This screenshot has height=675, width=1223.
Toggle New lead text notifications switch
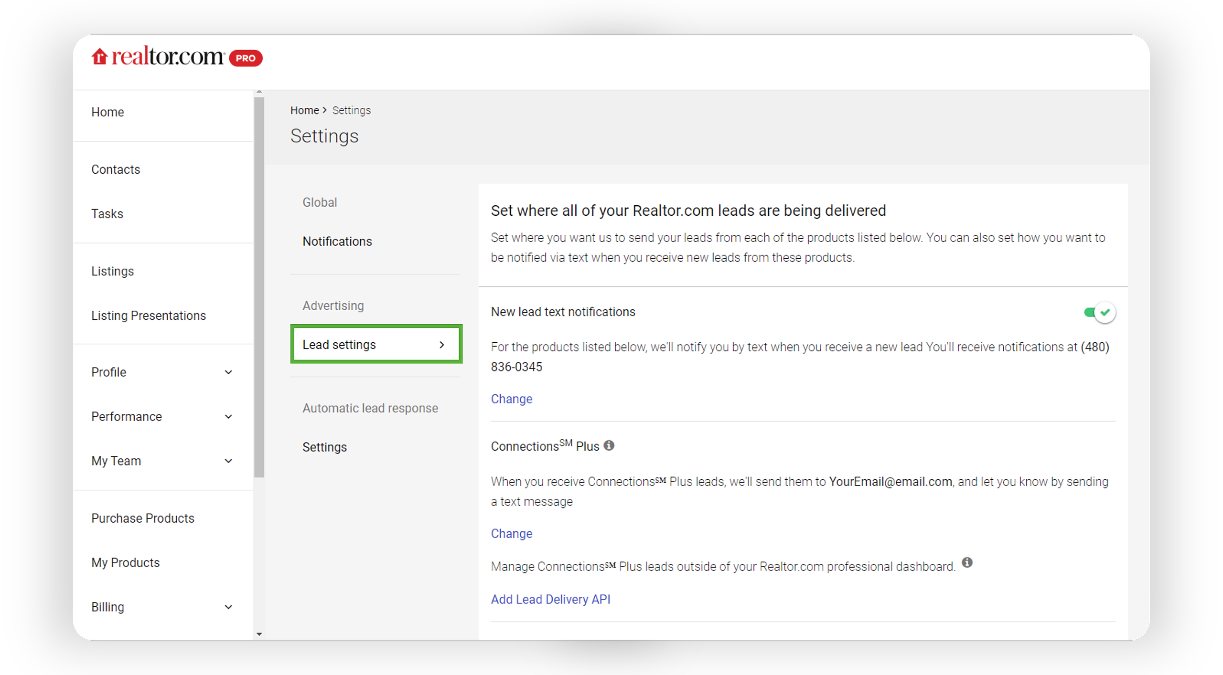(1100, 312)
